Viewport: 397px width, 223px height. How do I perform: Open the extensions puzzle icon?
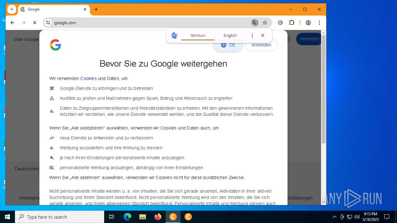(x=292, y=23)
